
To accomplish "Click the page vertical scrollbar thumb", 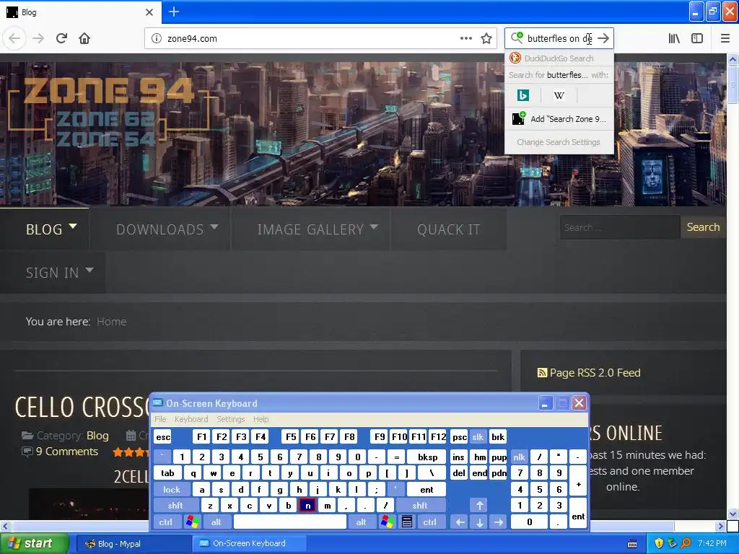I will 733,84.
